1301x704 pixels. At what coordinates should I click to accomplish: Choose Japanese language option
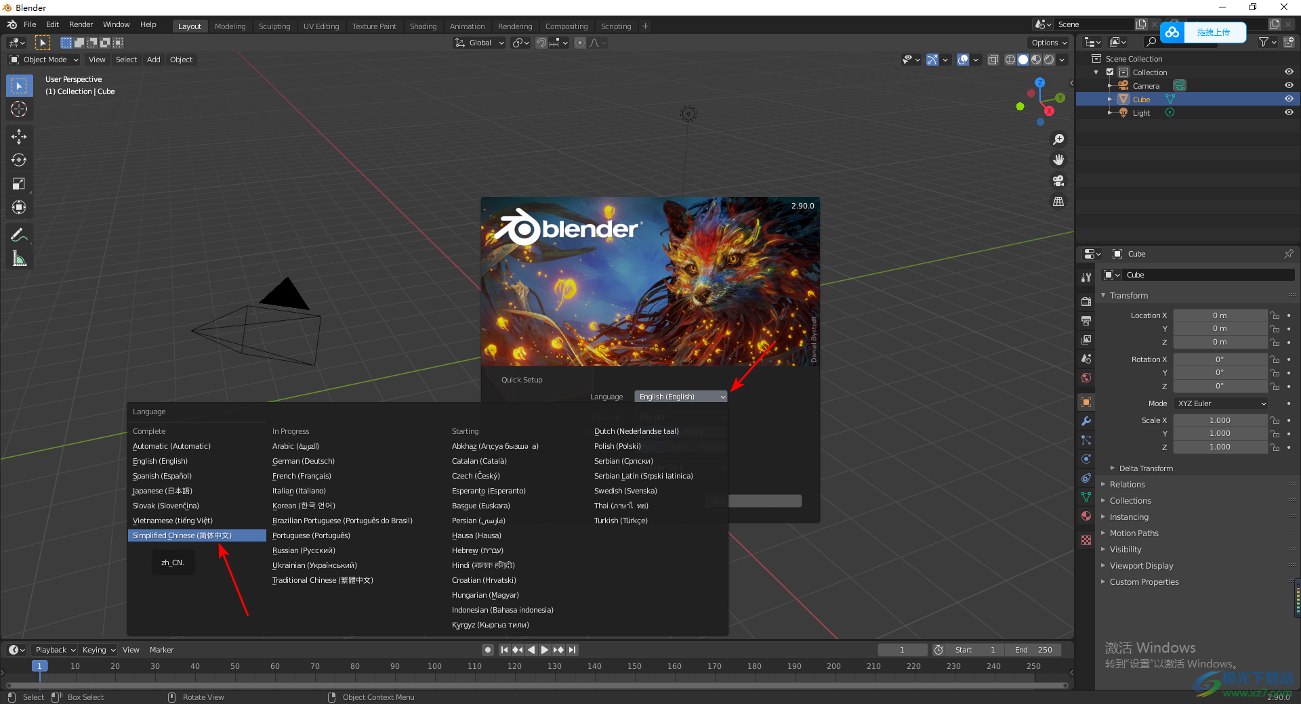point(163,491)
